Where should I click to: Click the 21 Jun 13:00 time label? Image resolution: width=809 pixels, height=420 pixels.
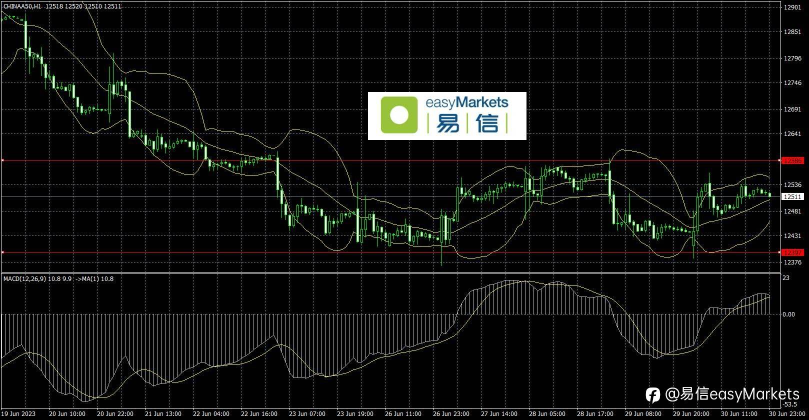pos(163,414)
